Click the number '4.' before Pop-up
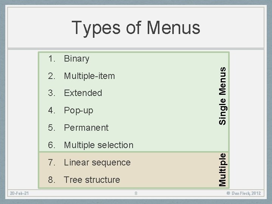Image resolution: width=272 pixels, height=204 pixels. 53,111
